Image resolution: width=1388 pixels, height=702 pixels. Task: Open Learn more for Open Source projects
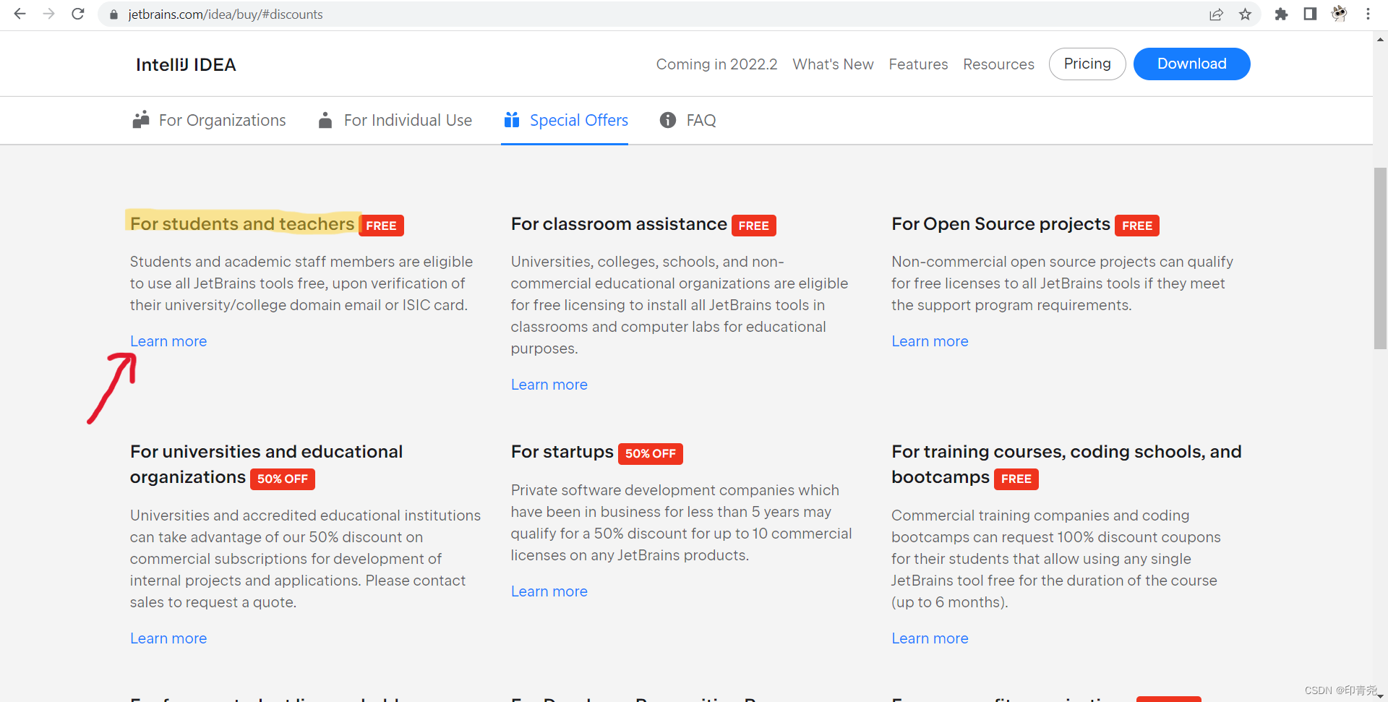tap(930, 341)
